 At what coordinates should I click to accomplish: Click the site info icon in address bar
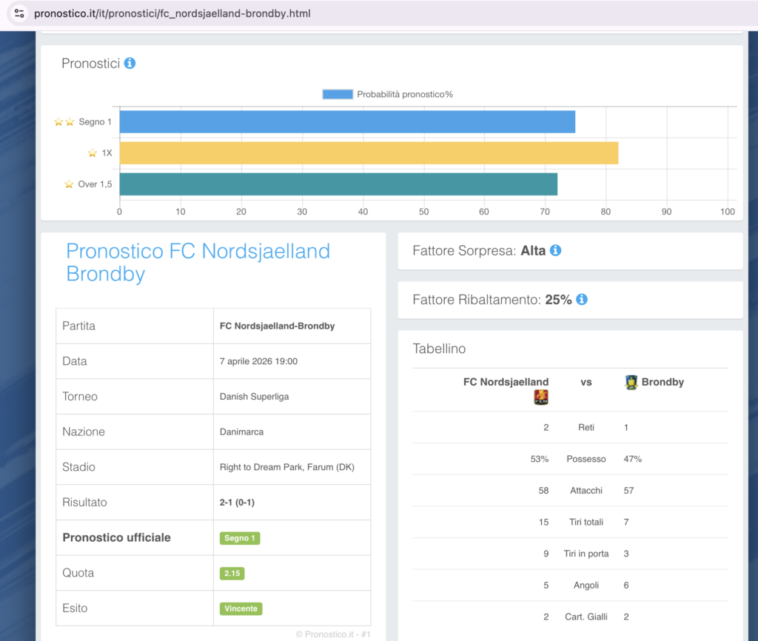tap(19, 13)
